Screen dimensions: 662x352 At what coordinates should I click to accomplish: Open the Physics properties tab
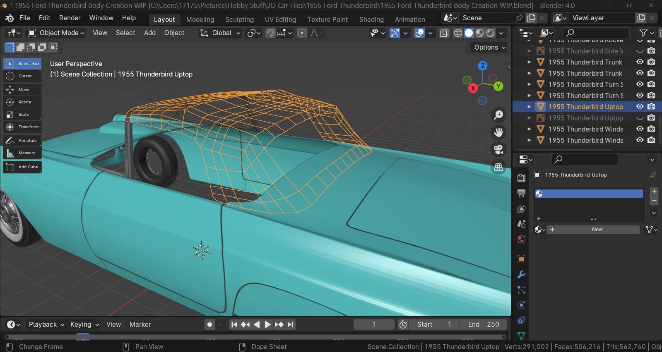click(x=521, y=305)
